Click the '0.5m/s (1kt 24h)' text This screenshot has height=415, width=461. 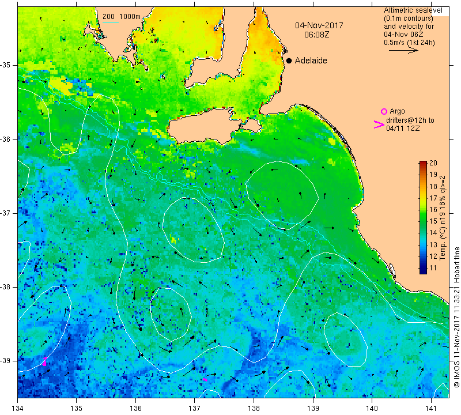tap(409, 43)
